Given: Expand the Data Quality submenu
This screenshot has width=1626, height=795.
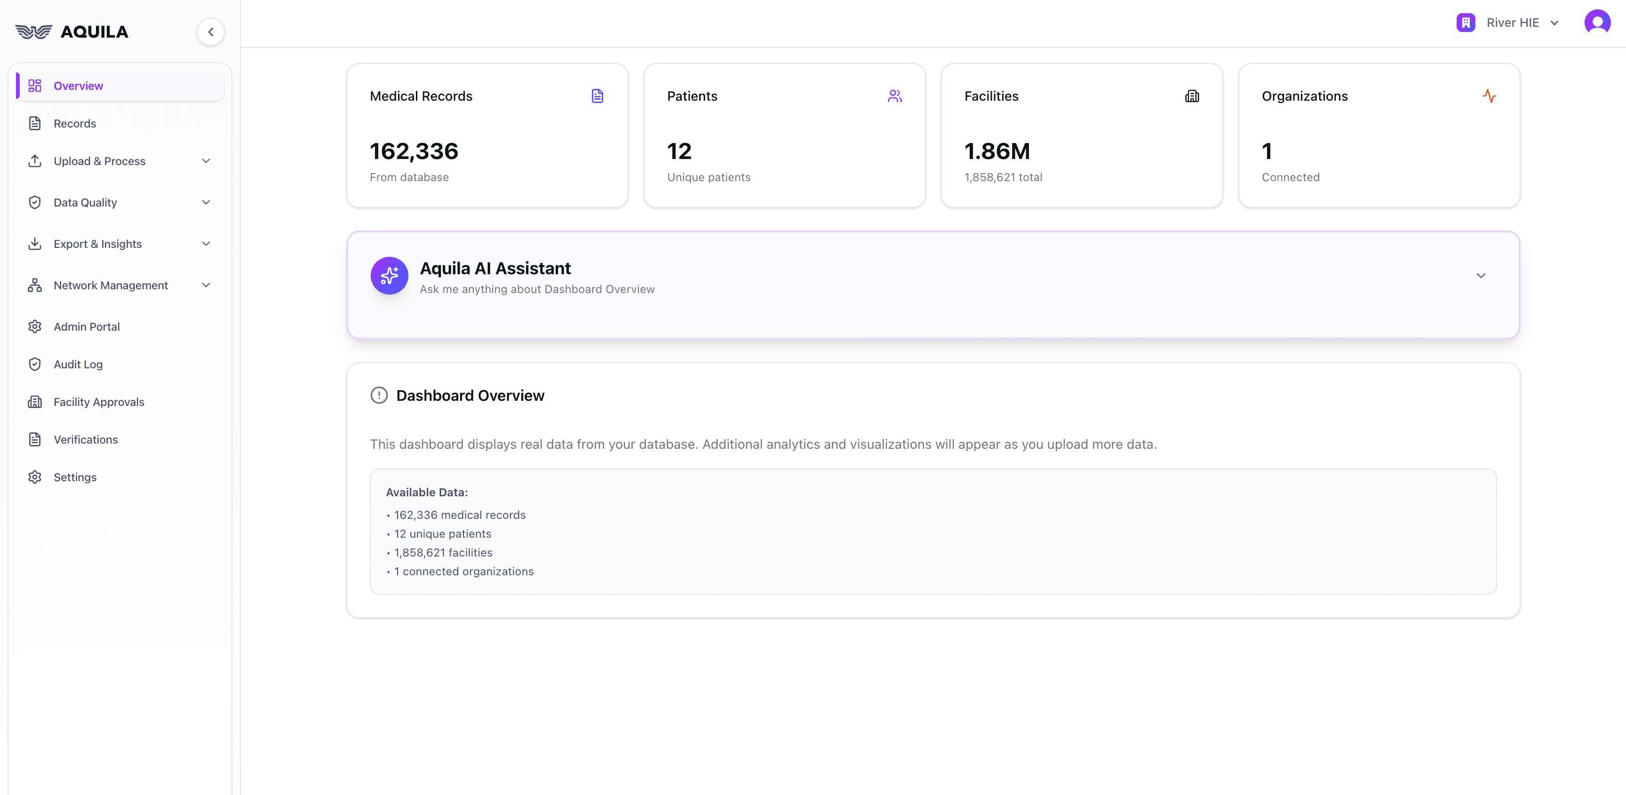Looking at the screenshot, I should coord(206,203).
